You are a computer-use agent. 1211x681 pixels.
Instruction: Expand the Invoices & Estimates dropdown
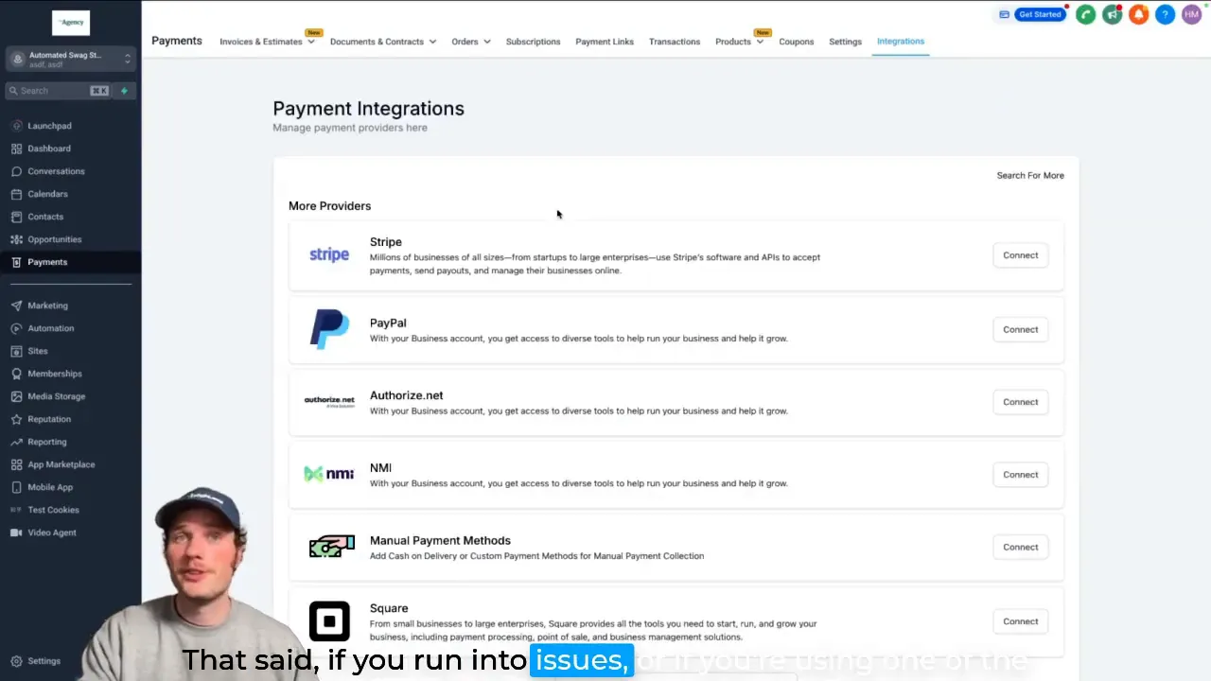pos(267,42)
